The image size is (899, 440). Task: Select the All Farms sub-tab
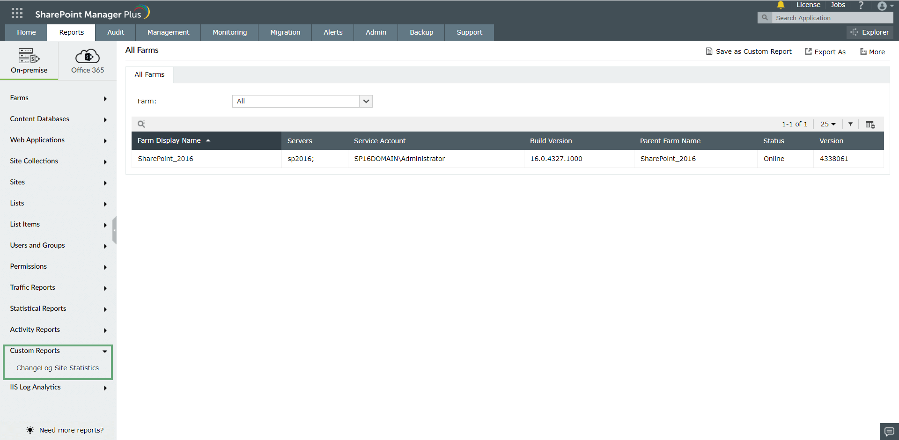click(x=149, y=74)
